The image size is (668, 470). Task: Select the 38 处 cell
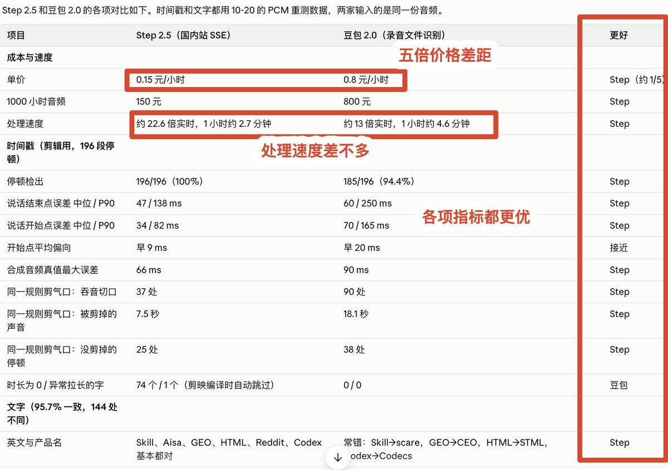pos(355,349)
